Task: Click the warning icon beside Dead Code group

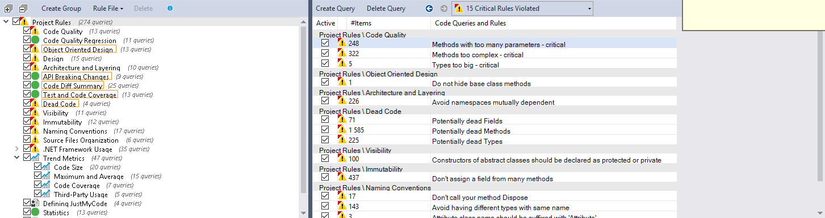Action: point(35,104)
